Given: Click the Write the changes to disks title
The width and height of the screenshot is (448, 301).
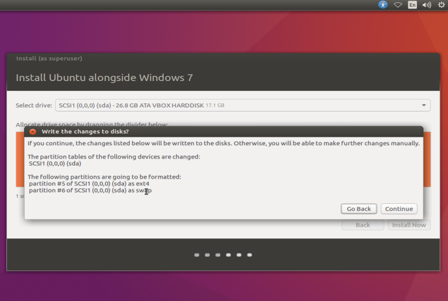Looking at the screenshot, I should 85,132.
